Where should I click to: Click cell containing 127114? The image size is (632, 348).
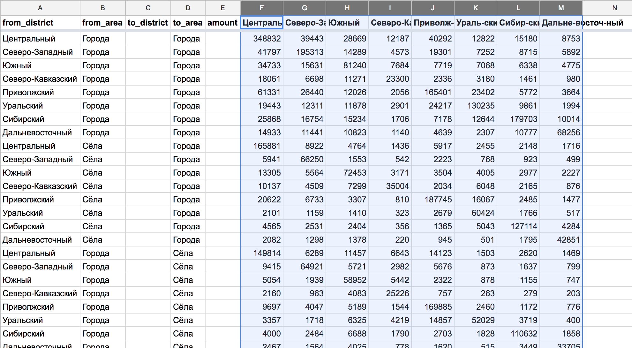(x=518, y=226)
